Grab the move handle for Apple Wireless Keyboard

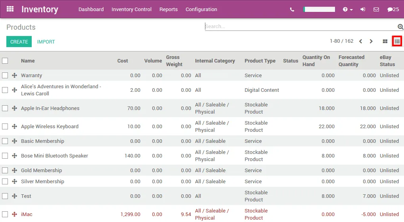14,127
